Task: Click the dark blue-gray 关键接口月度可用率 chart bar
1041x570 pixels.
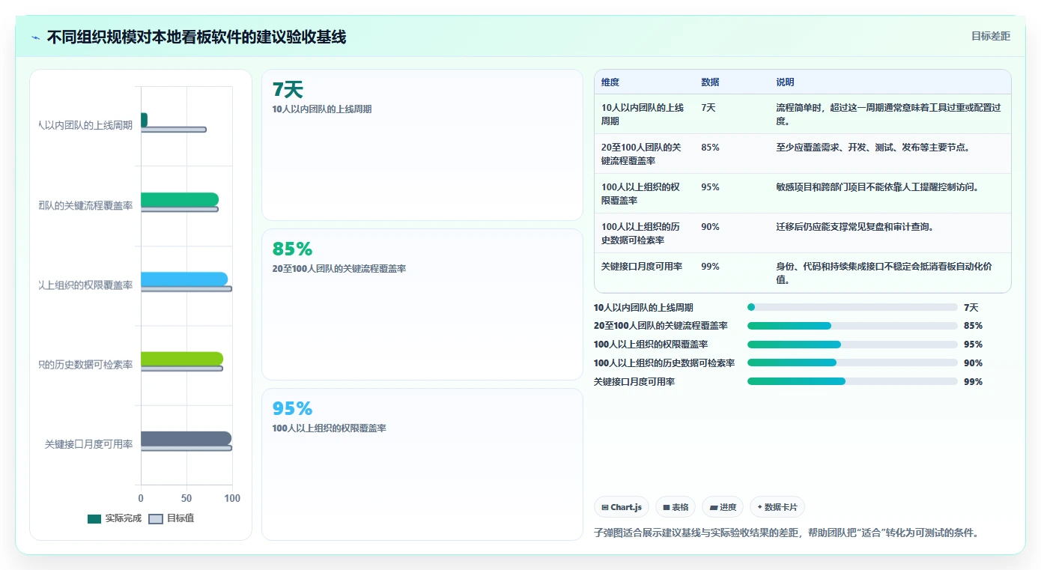Action: [x=186, y=438]
